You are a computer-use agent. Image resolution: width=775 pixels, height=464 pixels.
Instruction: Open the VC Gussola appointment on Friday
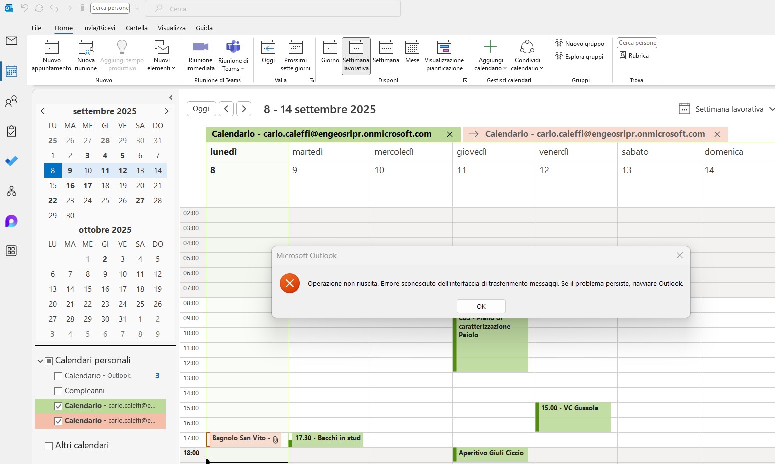point(573,417)
